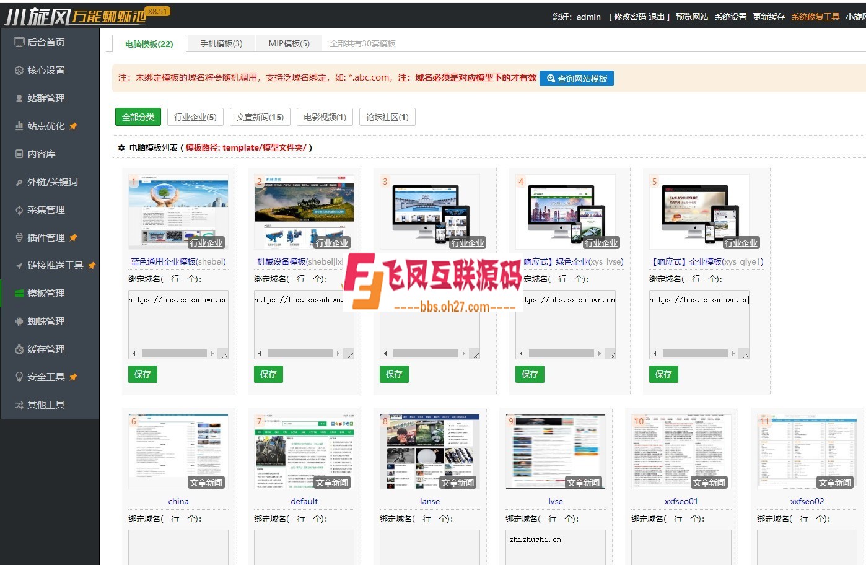Click the pin star next to 站点优化
This screenshot has height=565, width=866.
[73, 126]
